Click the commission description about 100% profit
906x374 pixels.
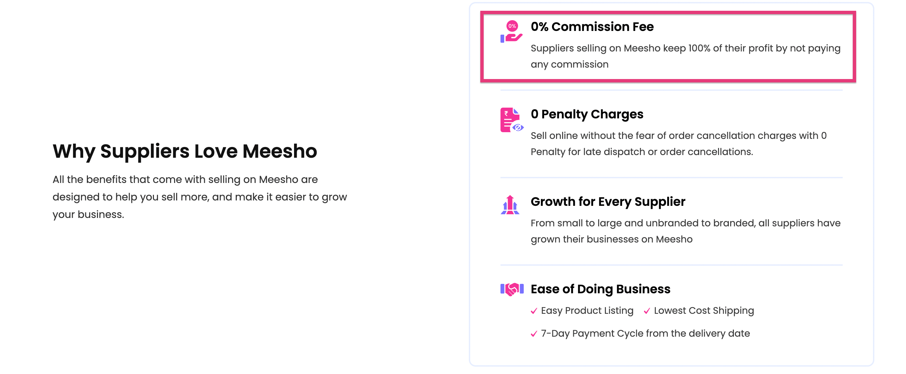[x=685, y=56]
